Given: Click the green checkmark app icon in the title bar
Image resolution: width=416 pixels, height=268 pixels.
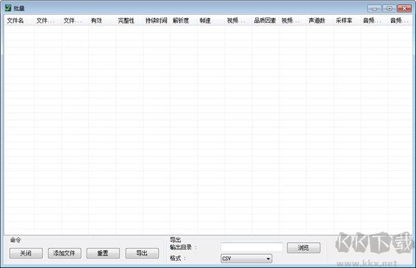Looking at the screenshot, I should [8, 8].
